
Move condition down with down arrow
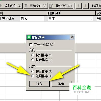[x=86, y=6]
